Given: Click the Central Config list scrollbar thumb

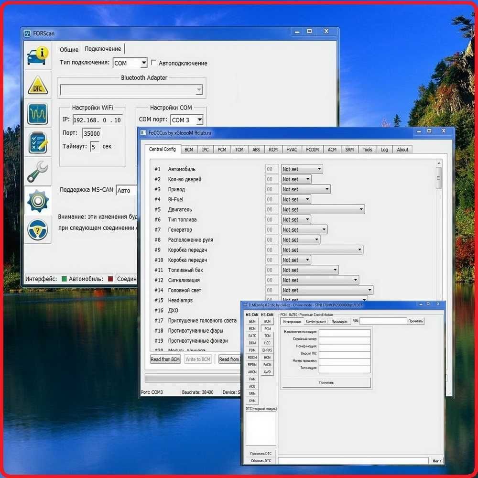Looking at the screenshot, I should [x=439, y=178].
